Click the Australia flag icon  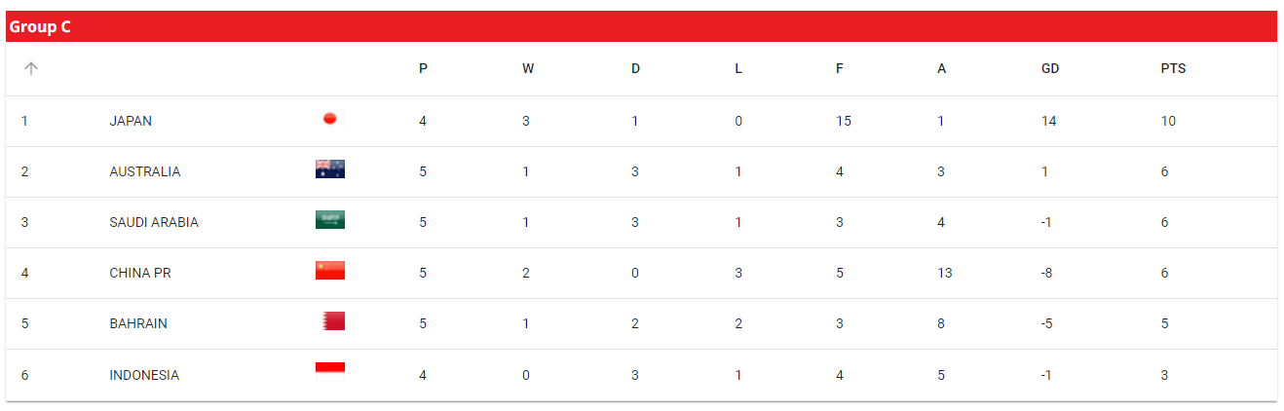click(x=330, y=169)
